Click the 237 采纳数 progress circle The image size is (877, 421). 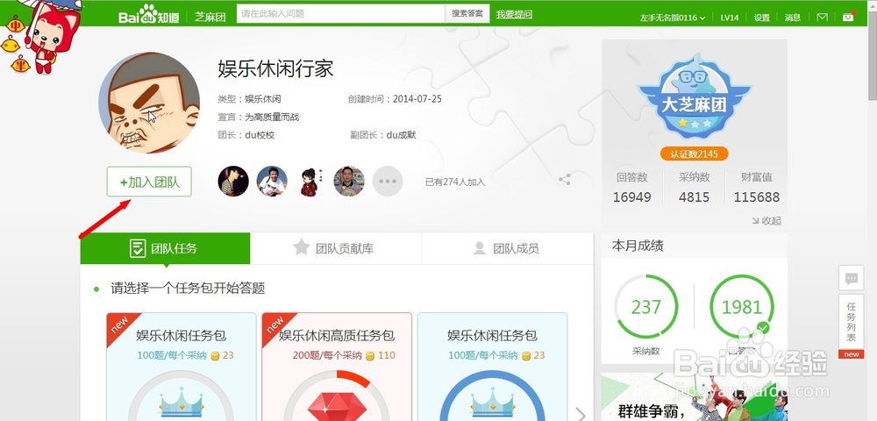click(646, 307)
